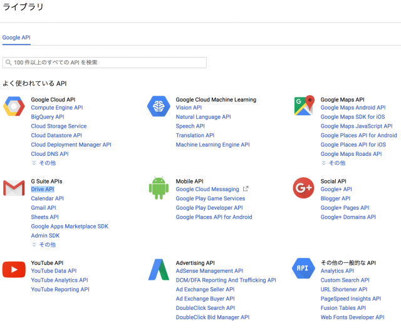
Task: Focus the API search field
Action: tap(105, 63)
